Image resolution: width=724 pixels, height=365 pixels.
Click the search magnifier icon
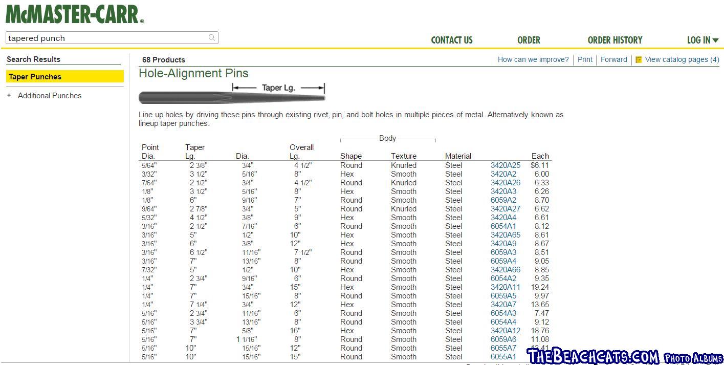(x=212, y=38)
